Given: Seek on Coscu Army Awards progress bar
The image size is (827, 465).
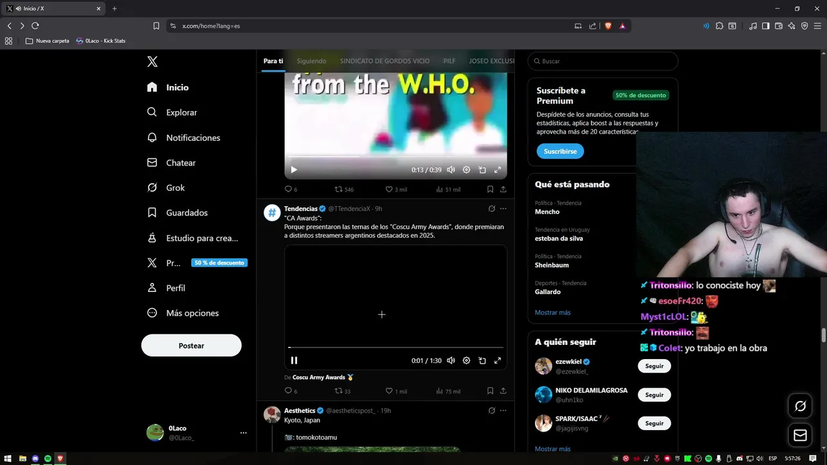Looking at the screenshot, I should [x=395, y=347].
